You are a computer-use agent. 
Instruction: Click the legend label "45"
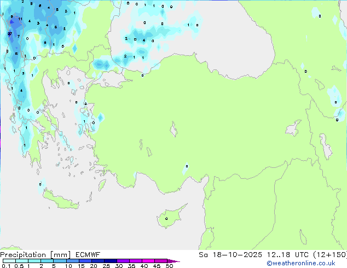coord(157,266)
